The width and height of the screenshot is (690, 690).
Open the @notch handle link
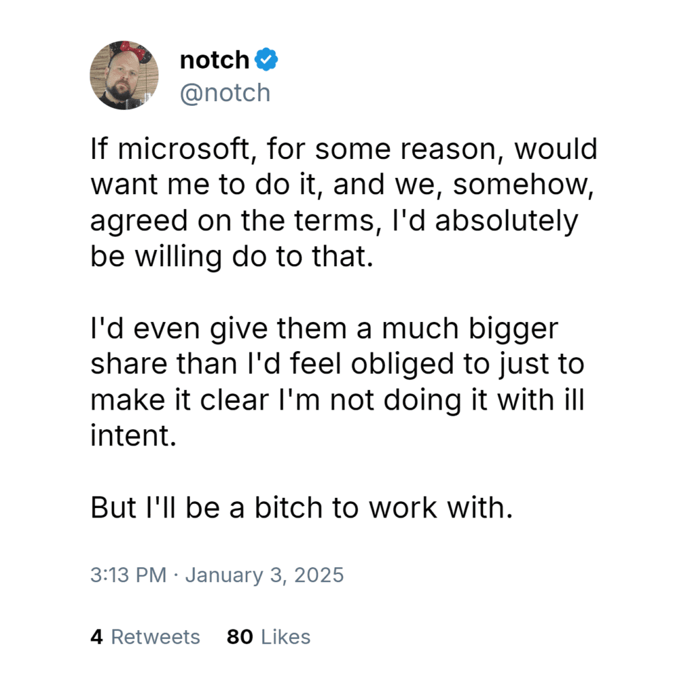tap(224, 93)
